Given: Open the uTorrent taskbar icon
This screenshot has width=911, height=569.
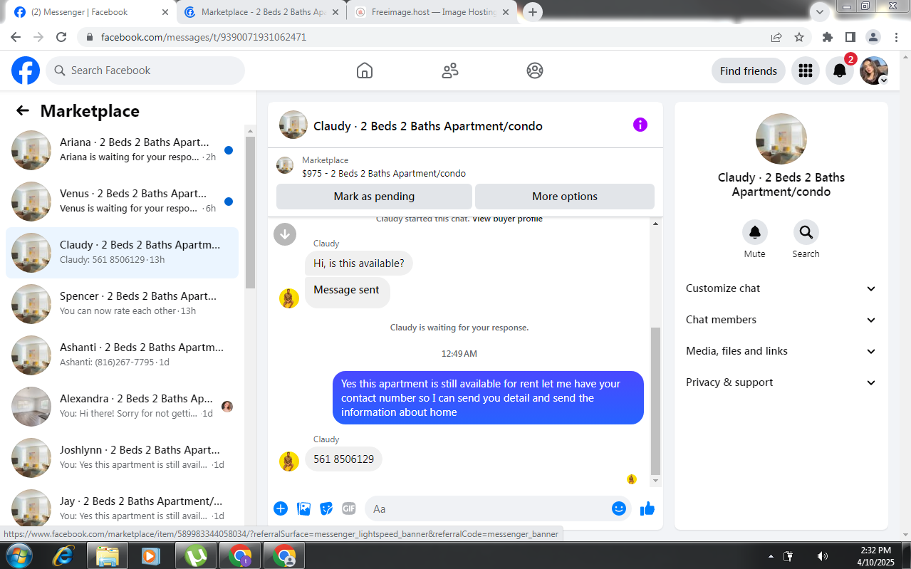Looking at the screenshot, I should [x=196, y=555].
